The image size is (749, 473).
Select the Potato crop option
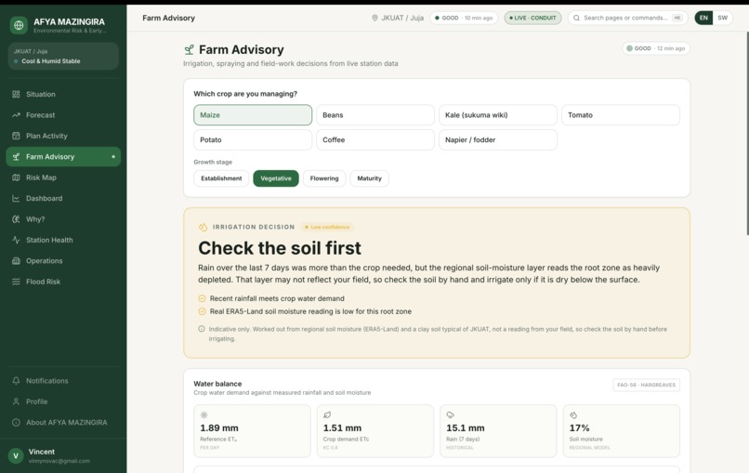click(x=253, y=140)
